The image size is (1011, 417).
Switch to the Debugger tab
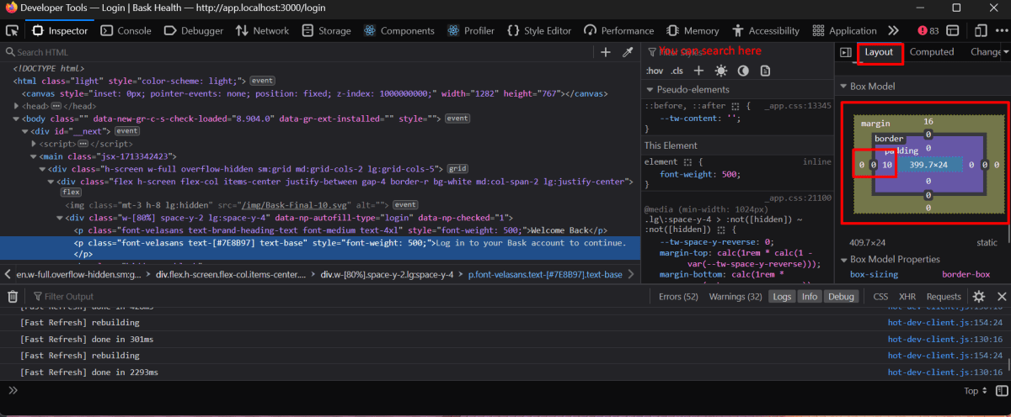pyautogui.click(x=194, y=31)
